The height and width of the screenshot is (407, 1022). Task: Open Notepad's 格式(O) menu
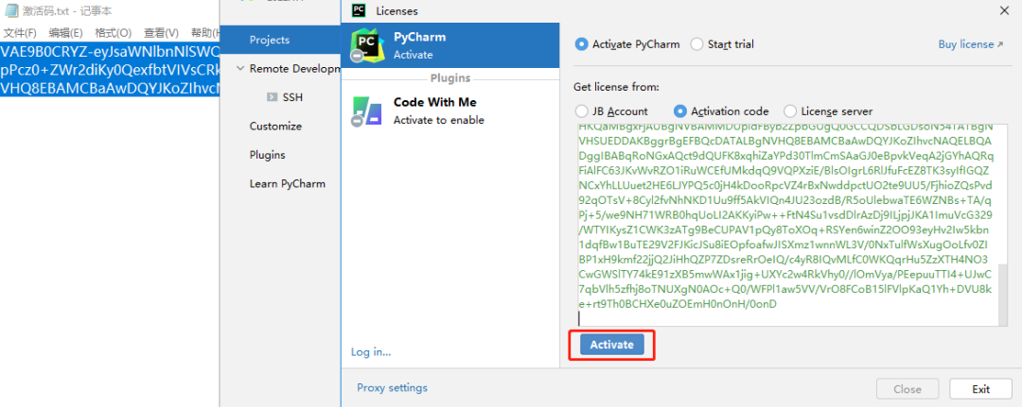tap(113, 33)
